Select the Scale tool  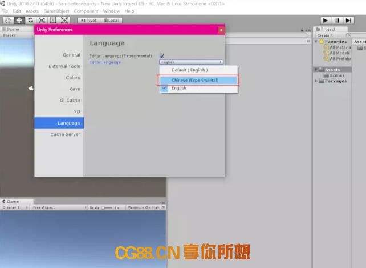(x=42, y=21)
